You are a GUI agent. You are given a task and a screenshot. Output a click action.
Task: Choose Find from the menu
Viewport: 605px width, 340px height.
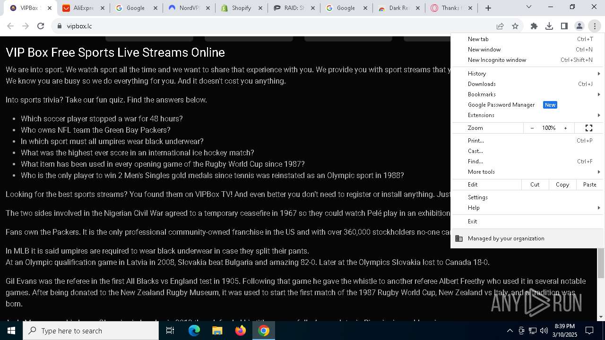click(528, 161)
